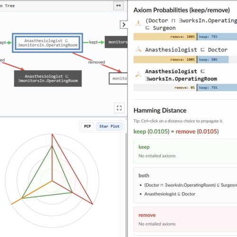Click the red remove card heading
Image resolution: width=237 pixels, height=237 pixels.
147,215
